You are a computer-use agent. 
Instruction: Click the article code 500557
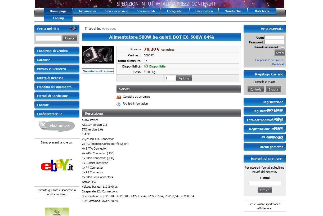[x=149, y=55]
